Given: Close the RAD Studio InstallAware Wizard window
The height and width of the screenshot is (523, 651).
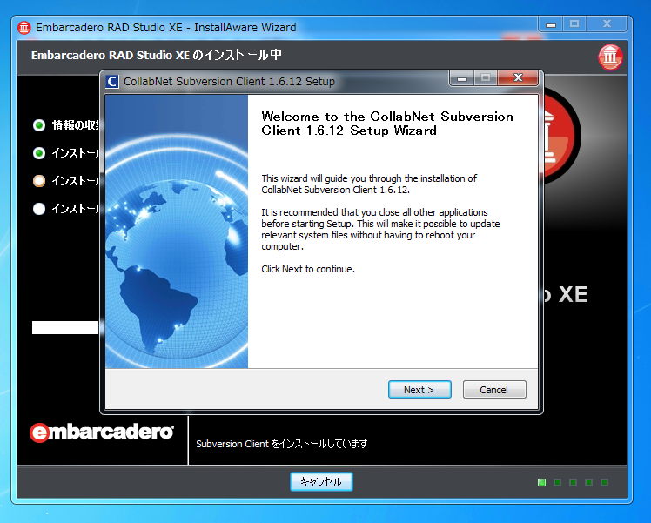Looking at the screenshot, I should coord(607,24).
